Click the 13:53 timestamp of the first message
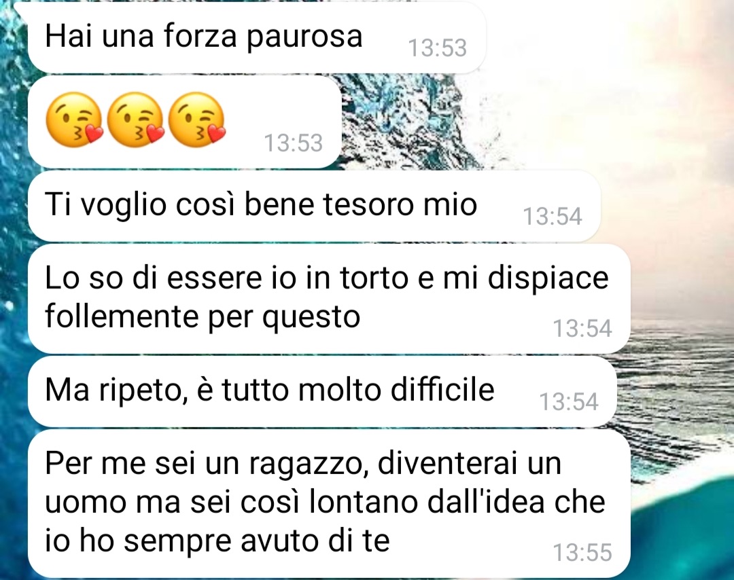Image resolution: width=734 pixels, height=580 pixels. (x=437, y=48)
